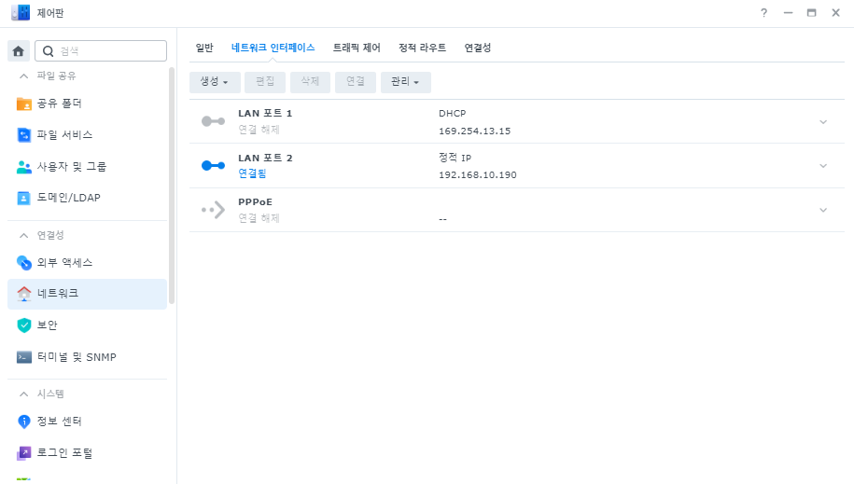This screenshot has width=854, height=484.
Task: Expand PPPoE row details chevron
Action: click(x=823, y=210)
